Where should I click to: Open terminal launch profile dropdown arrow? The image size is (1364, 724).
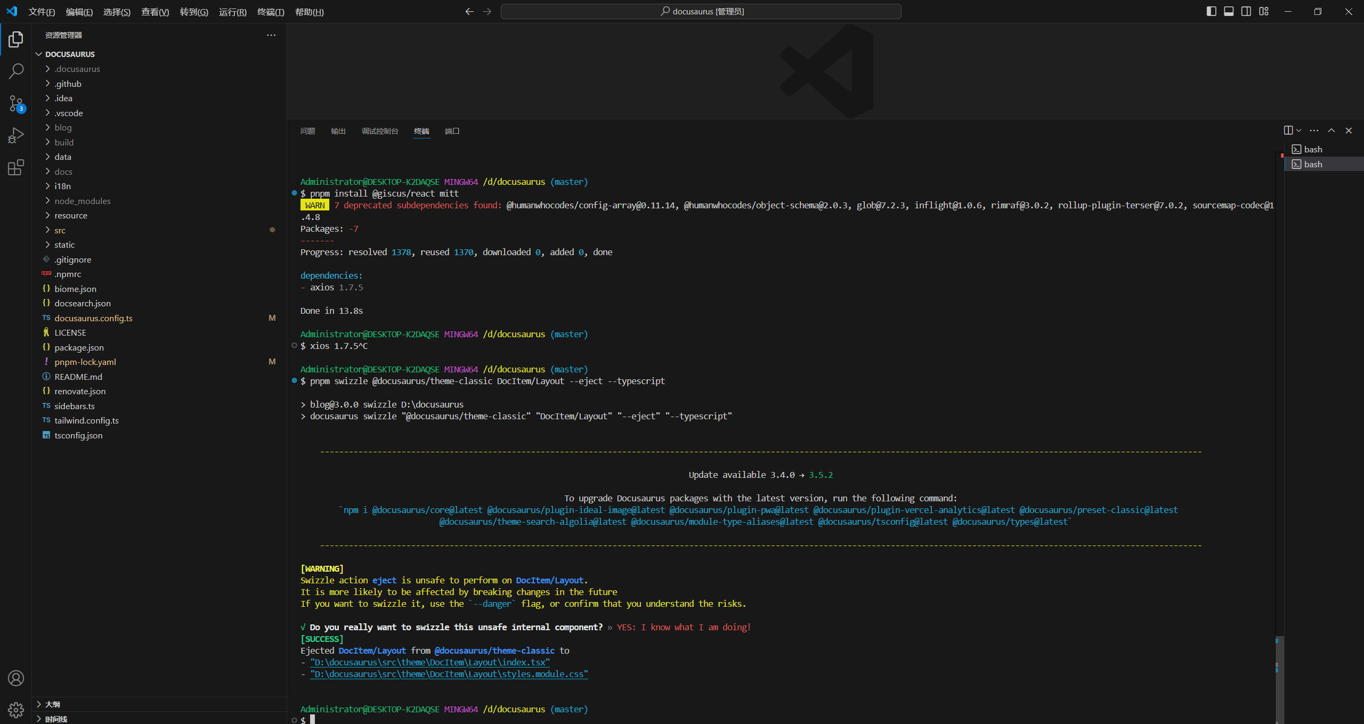click(1298, 131)
